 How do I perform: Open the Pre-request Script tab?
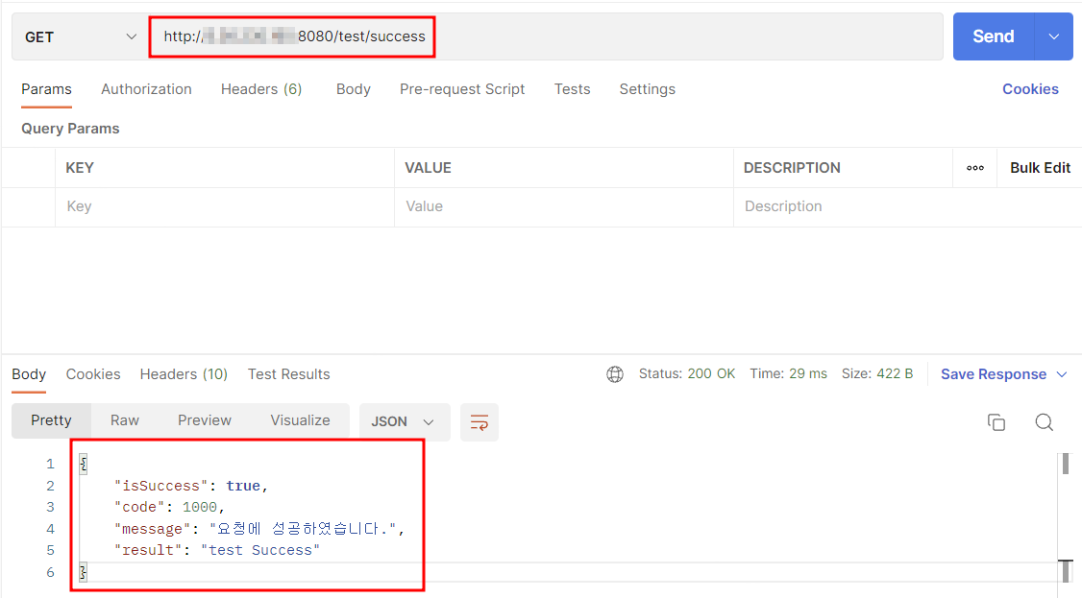click(x=462, y=89)
